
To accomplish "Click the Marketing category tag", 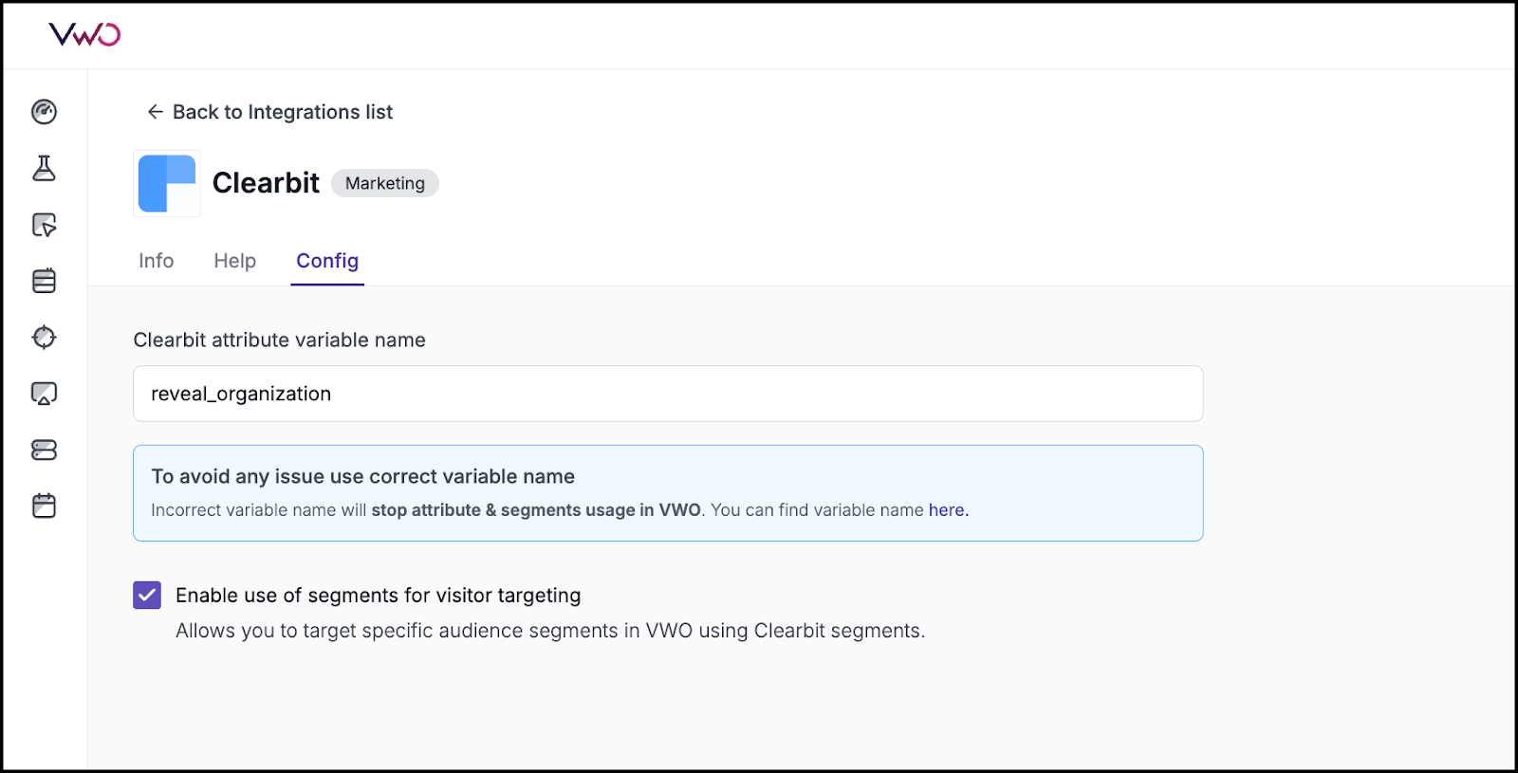I will pyautogui.click(x=385, y=183).
